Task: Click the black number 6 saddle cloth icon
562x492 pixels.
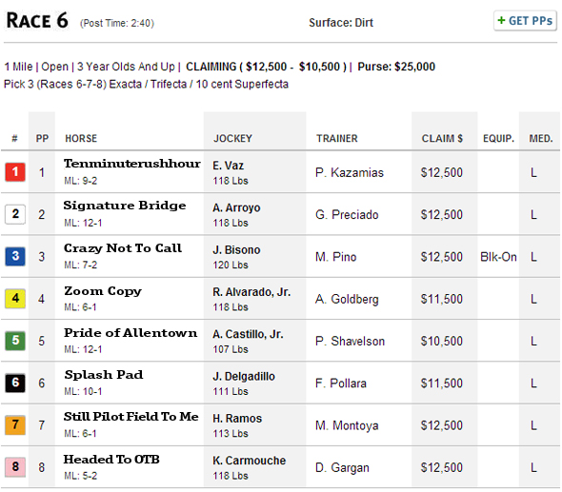Action: (x=15, y=383)
